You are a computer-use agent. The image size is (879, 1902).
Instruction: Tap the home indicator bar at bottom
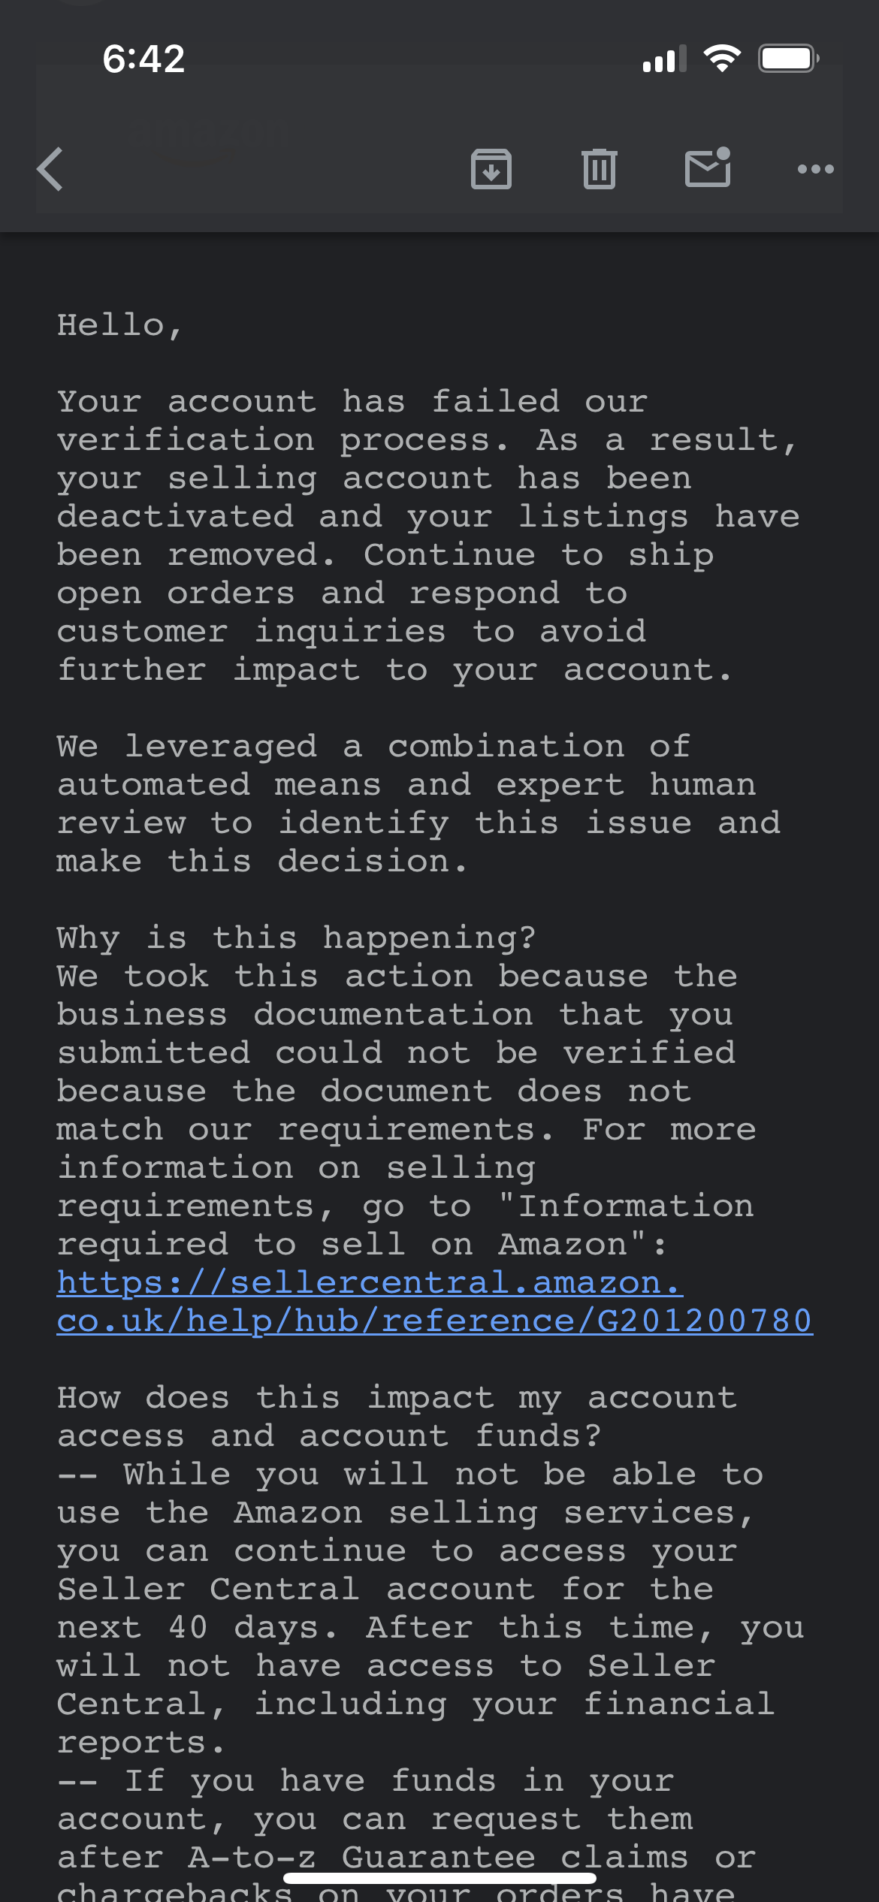(439, 1878)
